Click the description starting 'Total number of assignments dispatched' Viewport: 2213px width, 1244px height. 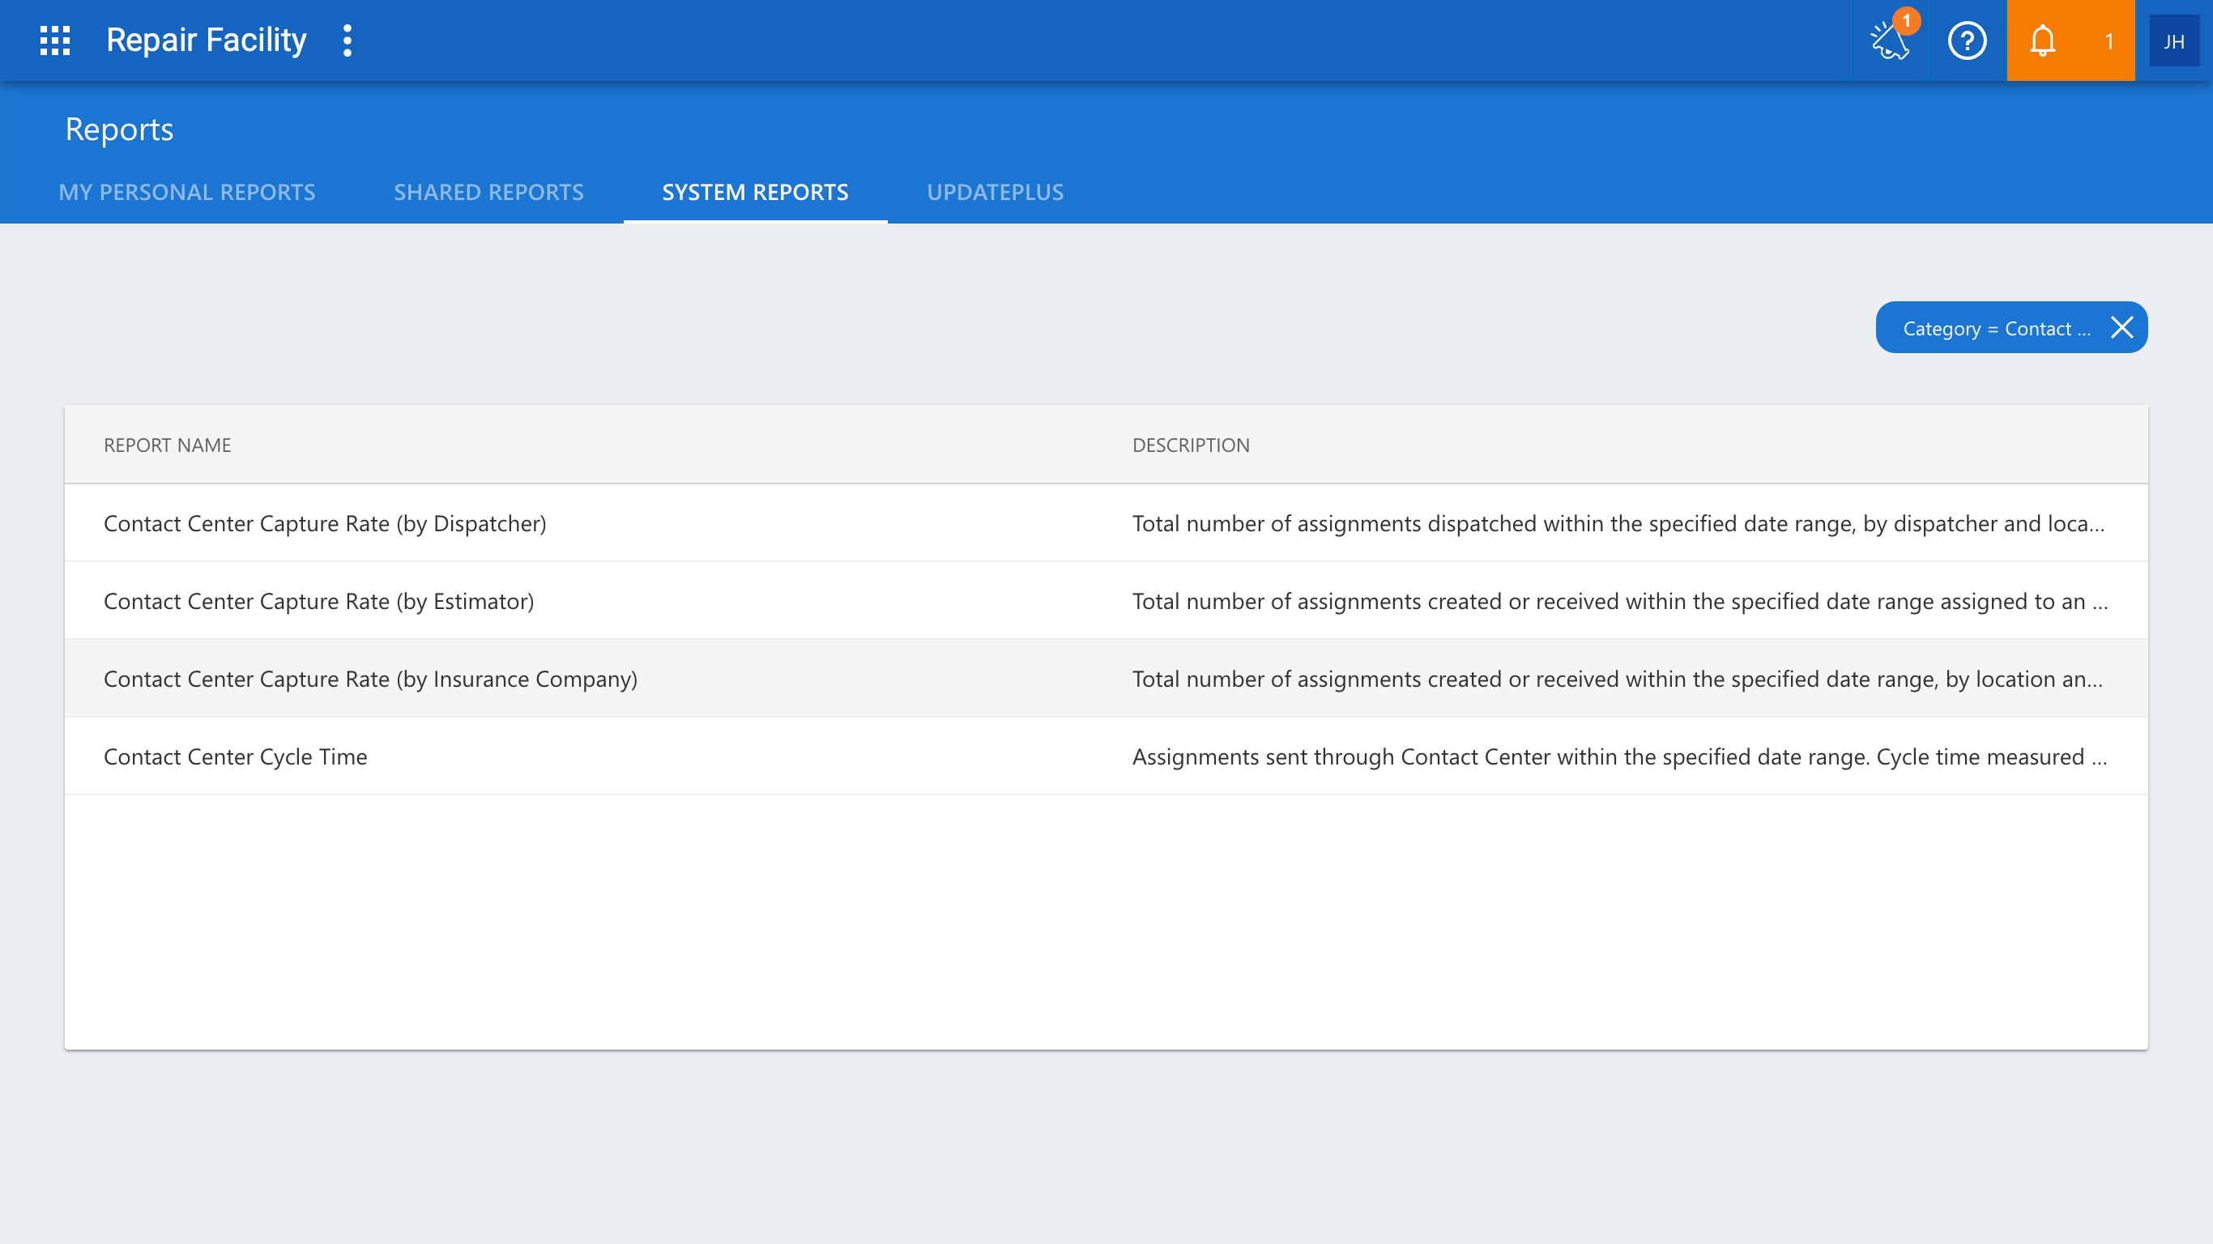1618,523
